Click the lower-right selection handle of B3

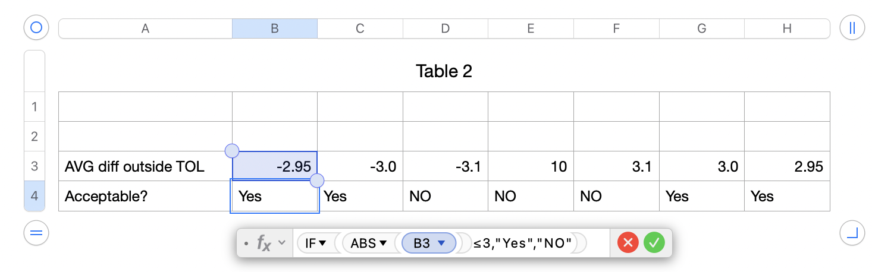coord(317,181)
